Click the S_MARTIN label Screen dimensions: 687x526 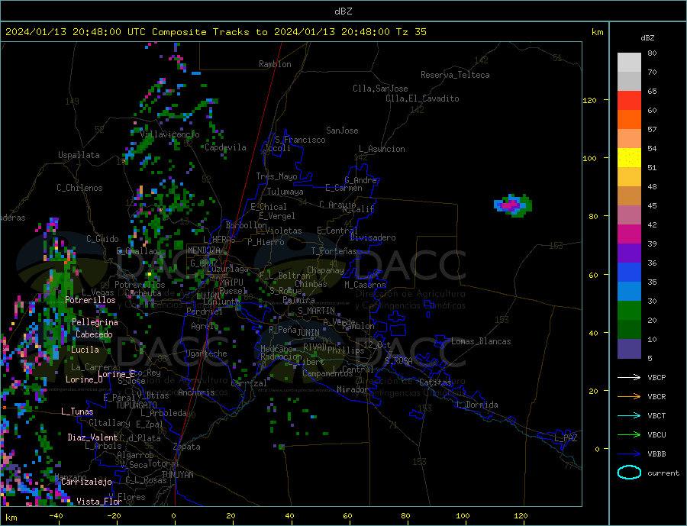(x=316, y=311)
